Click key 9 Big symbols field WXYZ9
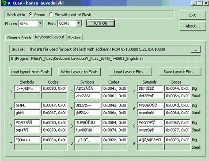The height and width of the screenshot is (161, 209). coord(150,122)
